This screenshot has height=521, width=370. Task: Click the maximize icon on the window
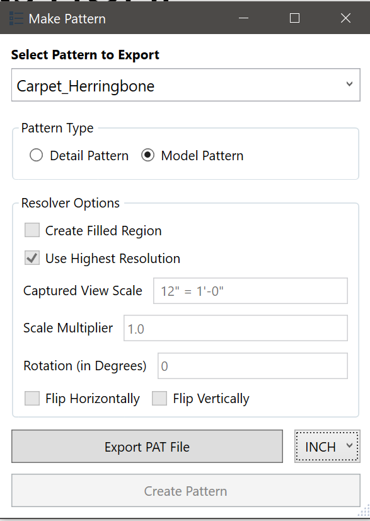(x=294, y=18)
